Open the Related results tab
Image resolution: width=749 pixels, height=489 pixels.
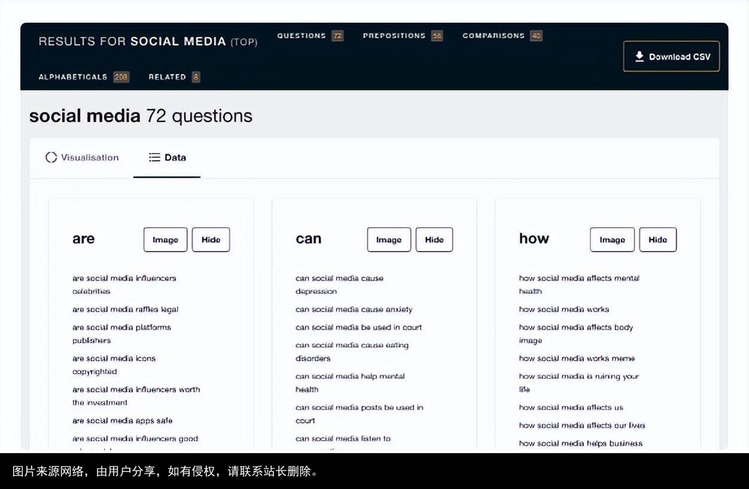(x=173, y=77)
